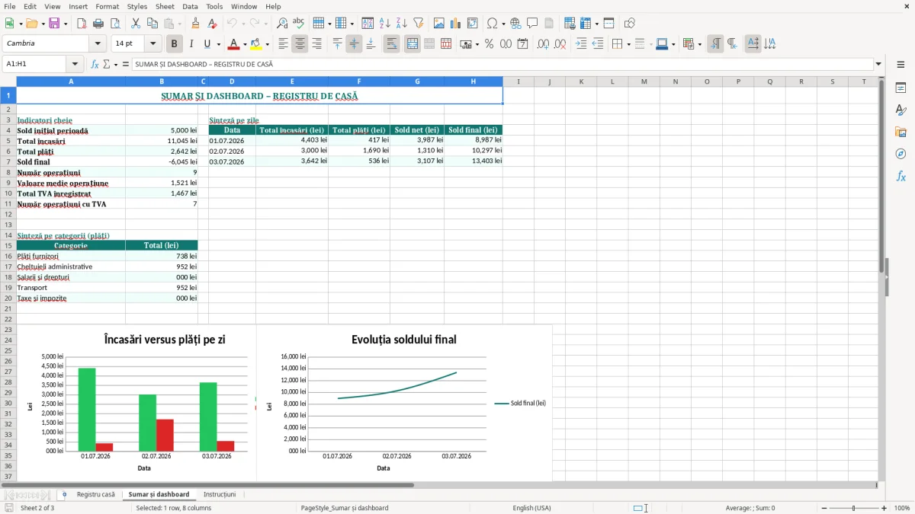Open the Select Function (Sum) dropdown arrow
Screen dimensions: 915x514
coord(116,65)
